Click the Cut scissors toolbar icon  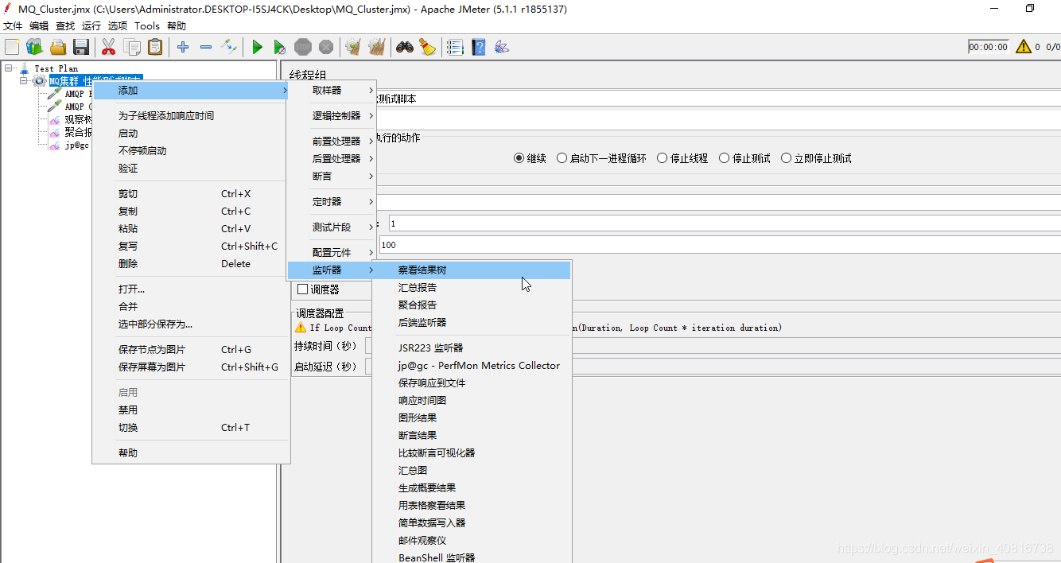(x=109, y=47)
